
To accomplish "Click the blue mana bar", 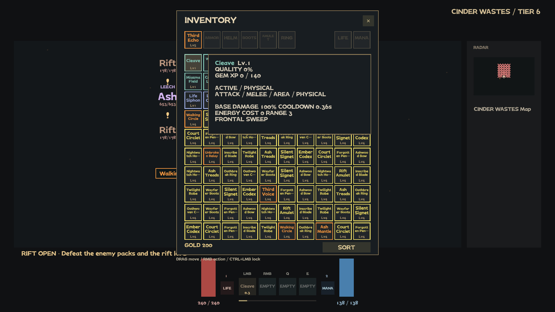I will 346,278.
